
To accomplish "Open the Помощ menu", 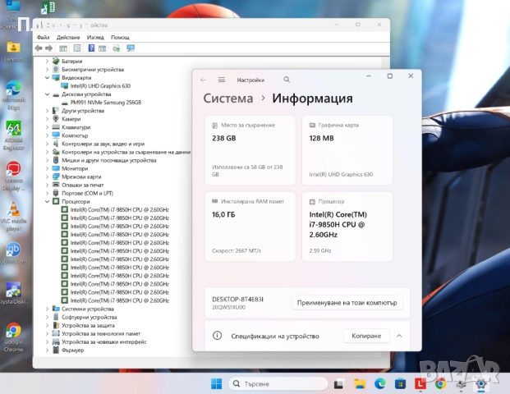I will point(120,38).
